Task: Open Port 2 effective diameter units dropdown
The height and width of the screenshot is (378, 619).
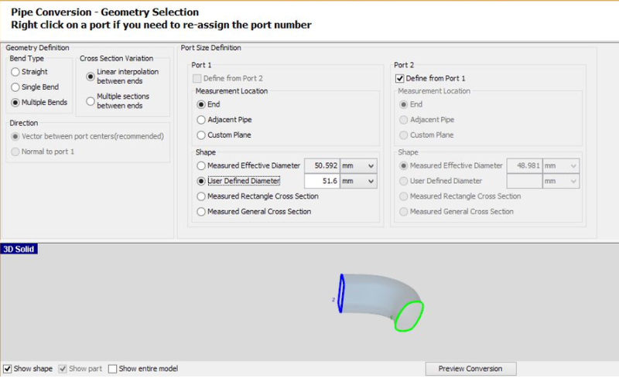Action: click(561, 165)
